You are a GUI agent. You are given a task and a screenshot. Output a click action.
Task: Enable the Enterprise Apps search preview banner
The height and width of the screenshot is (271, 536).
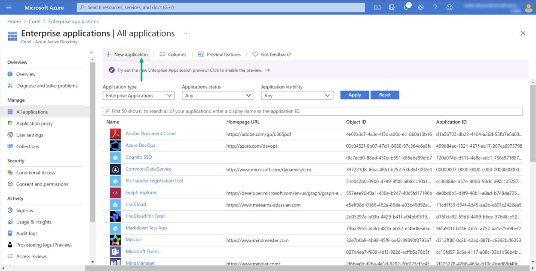315,70
